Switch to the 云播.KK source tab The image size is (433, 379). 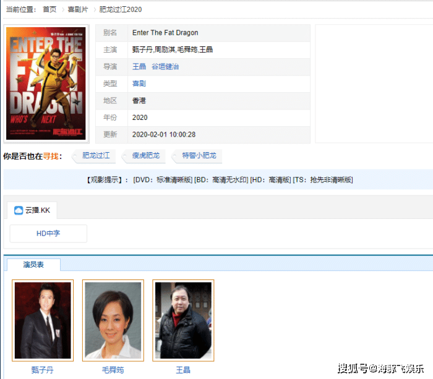[32, 210]
